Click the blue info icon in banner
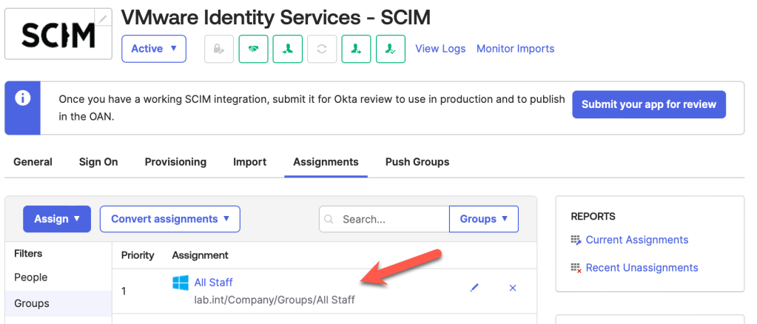The image size is (757, 324). 23,98
